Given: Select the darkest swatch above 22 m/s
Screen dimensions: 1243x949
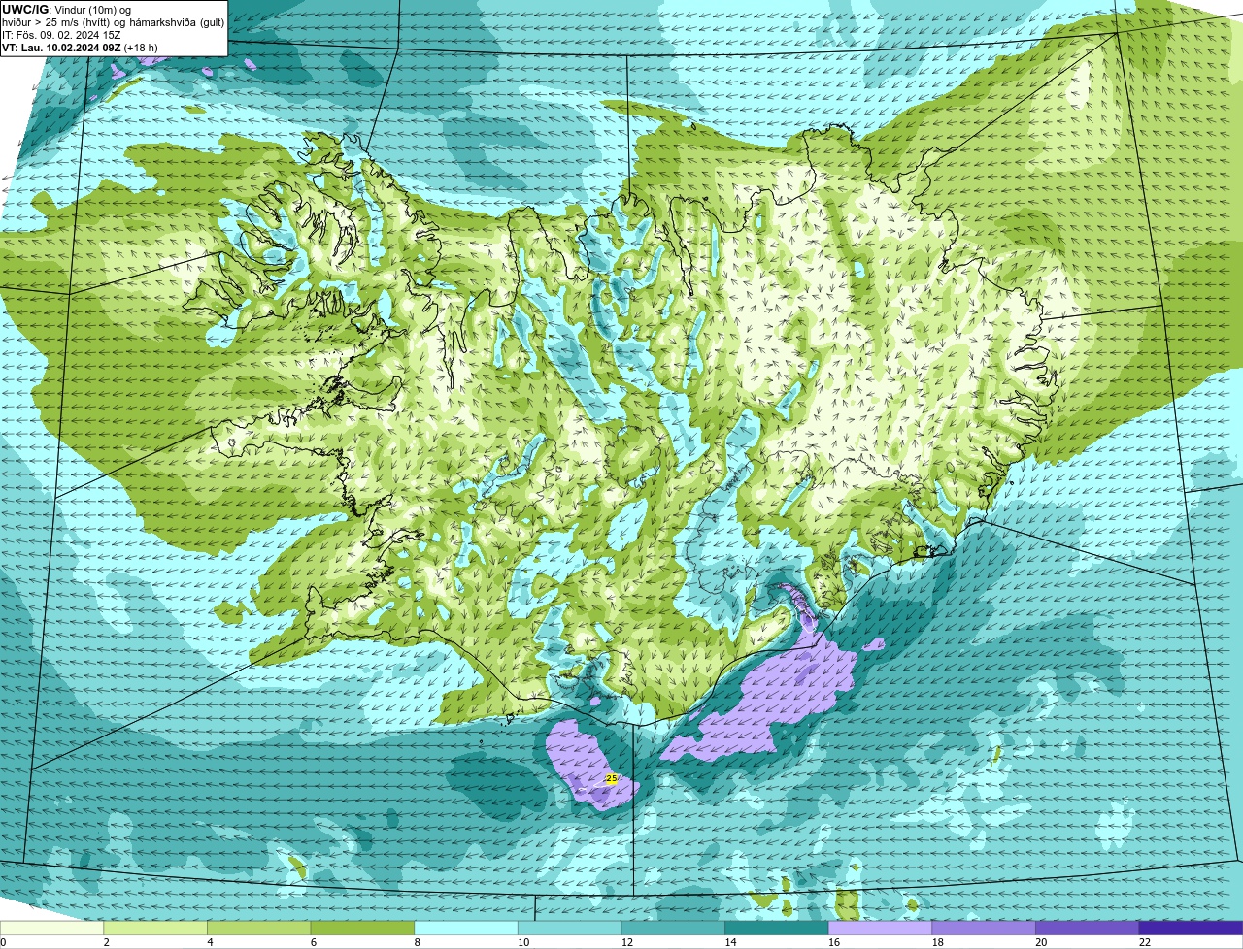Looking at the screenshot, I should point(1192,928).
